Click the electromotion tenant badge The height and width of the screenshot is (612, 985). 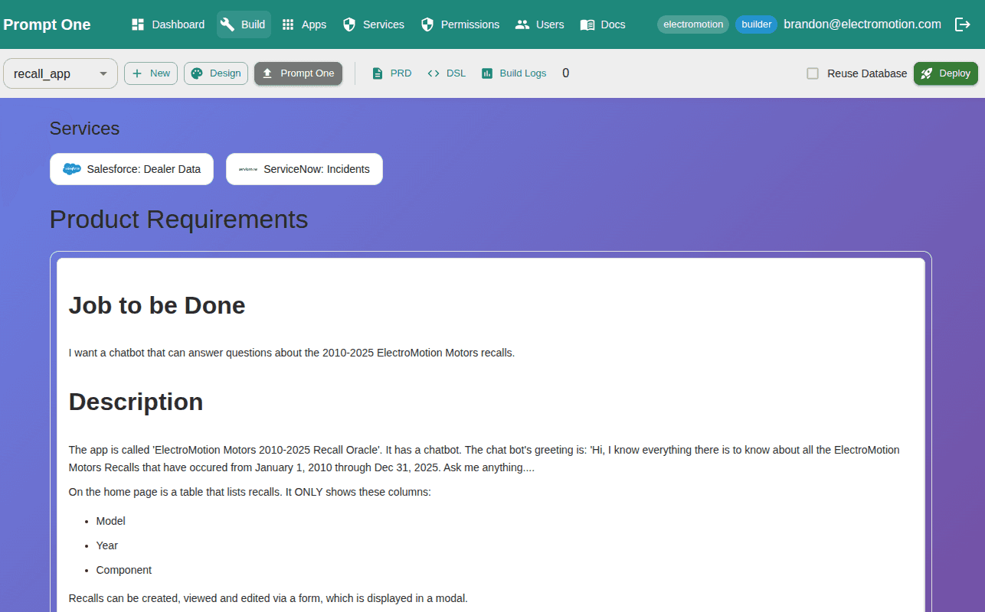(692, 24)
